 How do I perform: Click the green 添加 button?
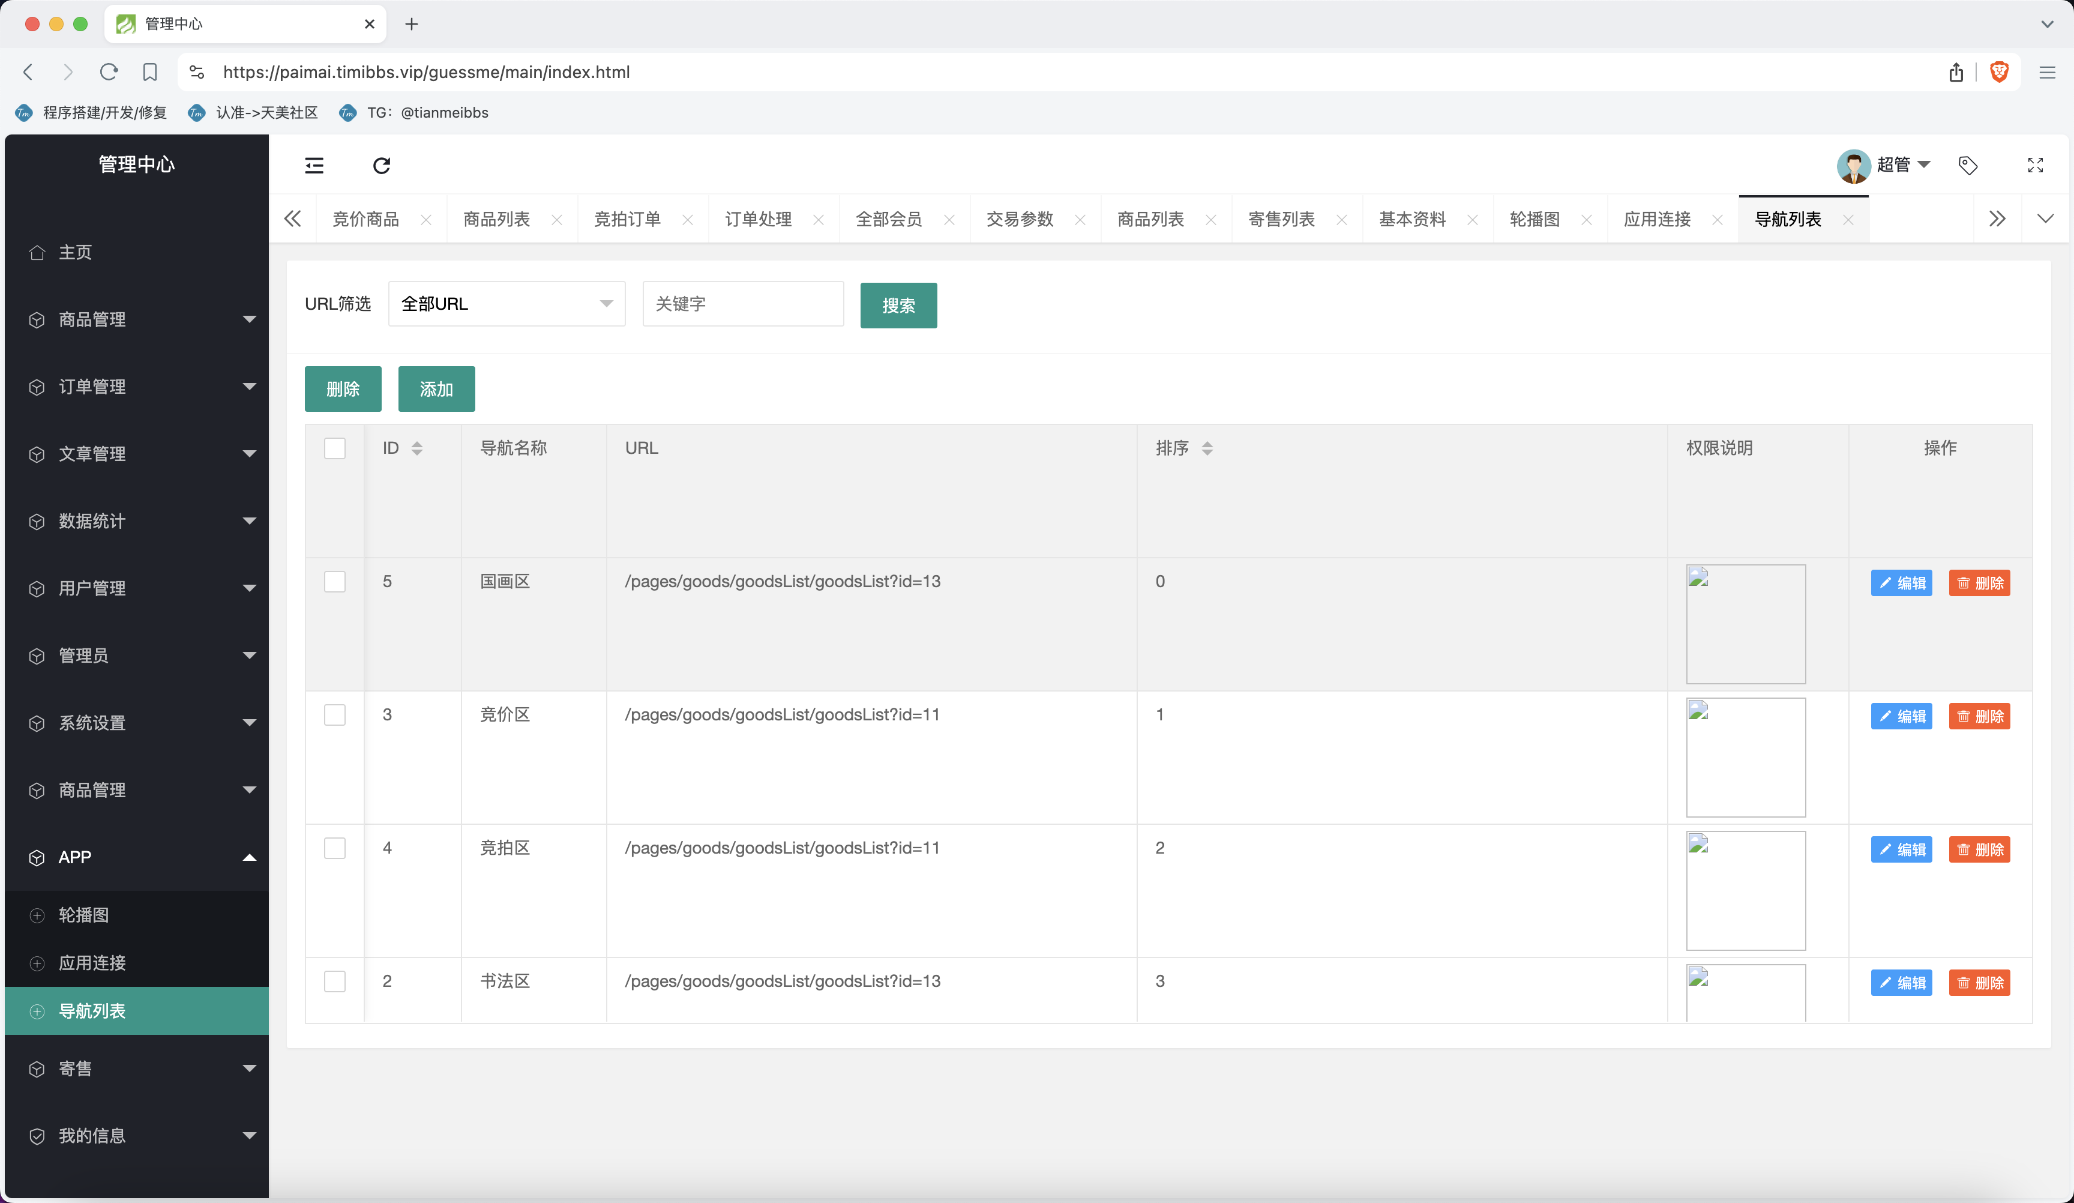[x=436, y=388]
